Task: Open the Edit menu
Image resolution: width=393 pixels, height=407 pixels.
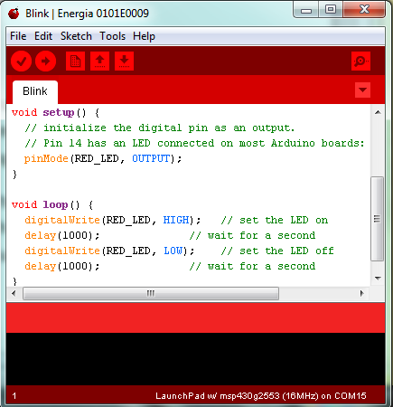Action: click(43, 36)
